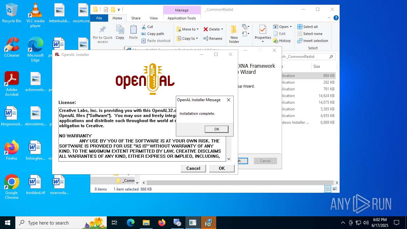Click the Explorer help question mark icon

pyautogui.click(x=336, y=18)
